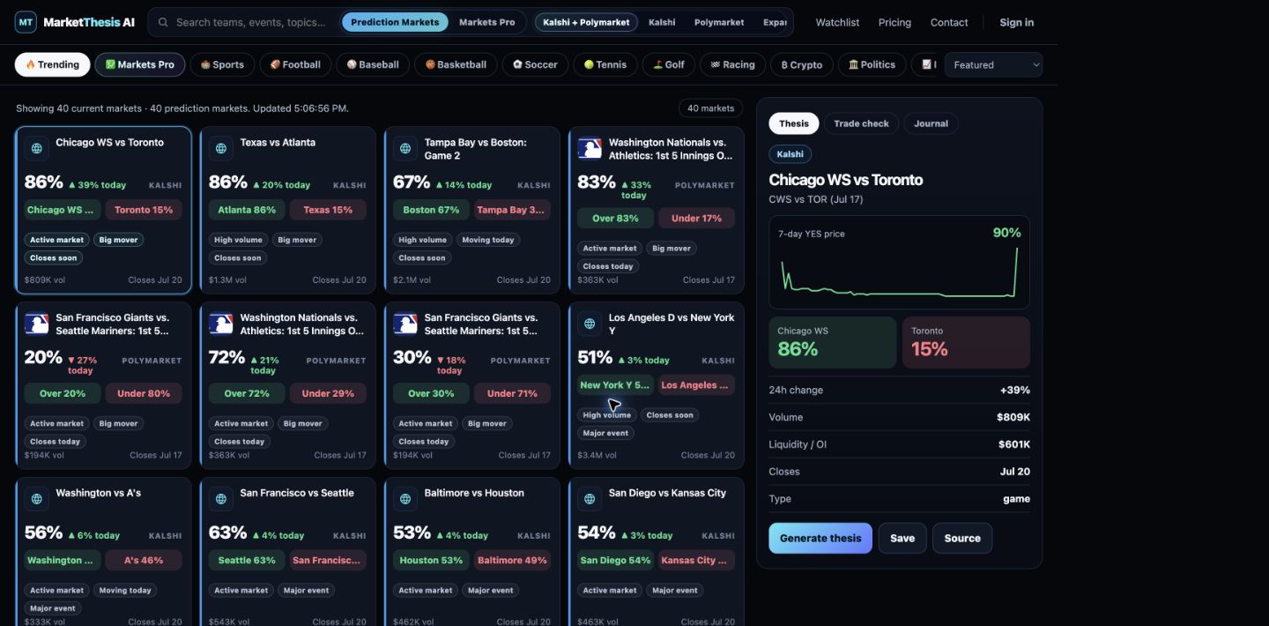Choose Over 72% on Washington Nationals card

[247, 393]
